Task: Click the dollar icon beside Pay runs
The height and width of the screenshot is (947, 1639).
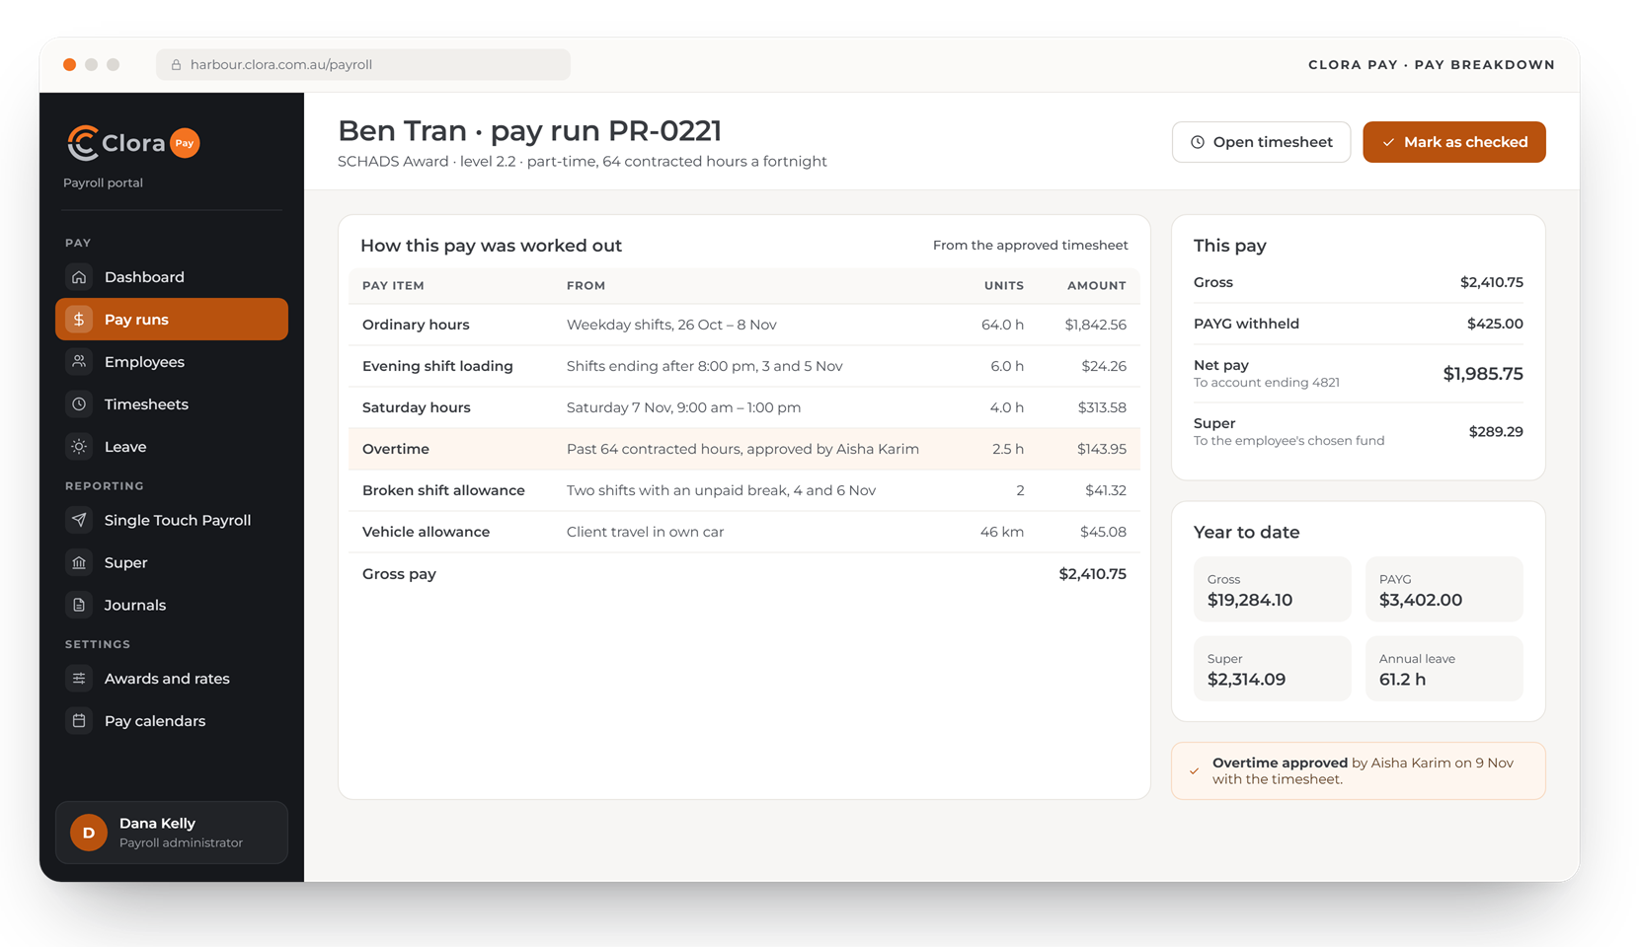Action: click(x=79, y=320)
